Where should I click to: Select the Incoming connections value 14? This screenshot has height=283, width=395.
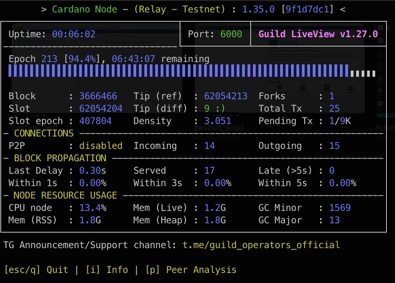[210, 145]
